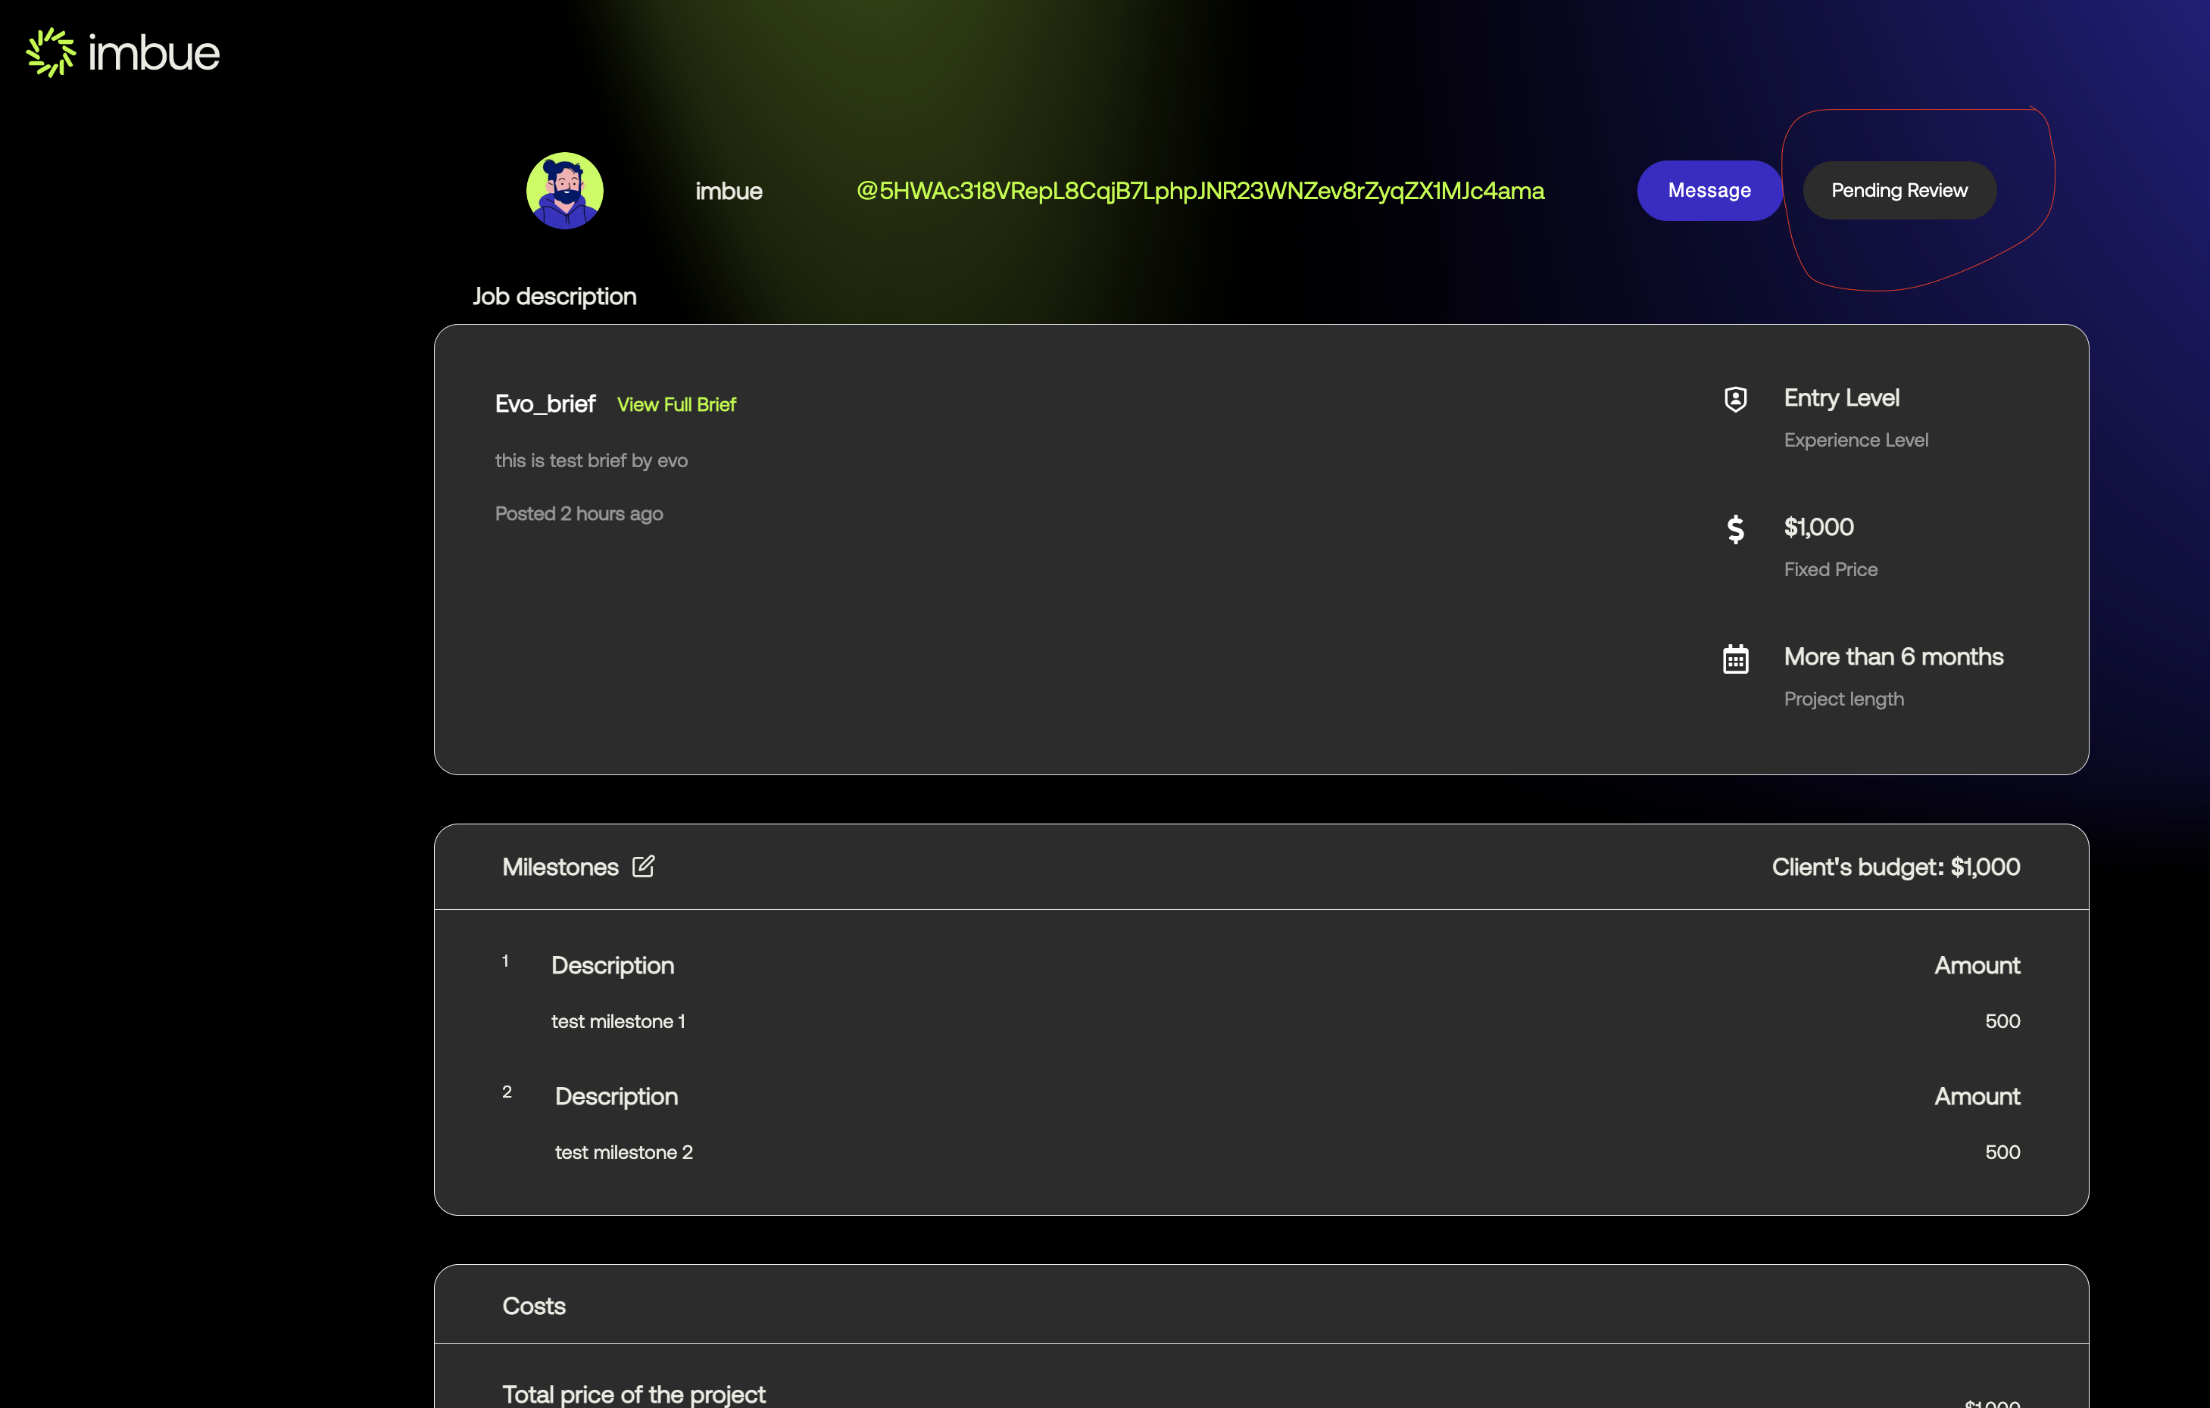Click the 'test milestone 2' description
This screenshot has height=1408, width=2210.
pyautogui.click(x=624, y=1152)
